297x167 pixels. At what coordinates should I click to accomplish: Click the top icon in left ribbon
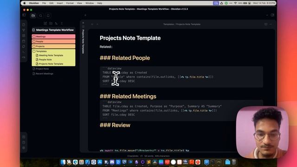pos(24,25)
